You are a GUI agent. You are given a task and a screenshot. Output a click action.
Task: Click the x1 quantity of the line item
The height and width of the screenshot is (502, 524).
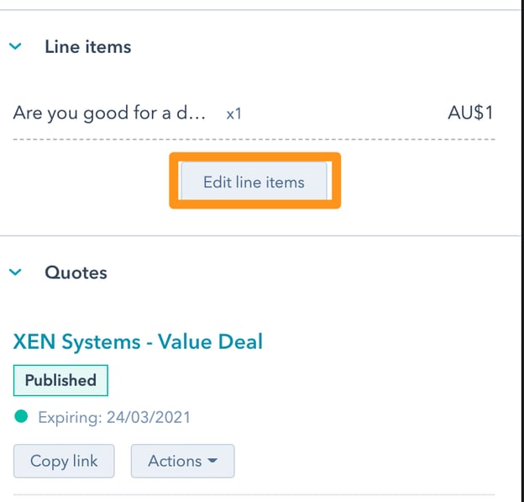click(x=234, y=113)
